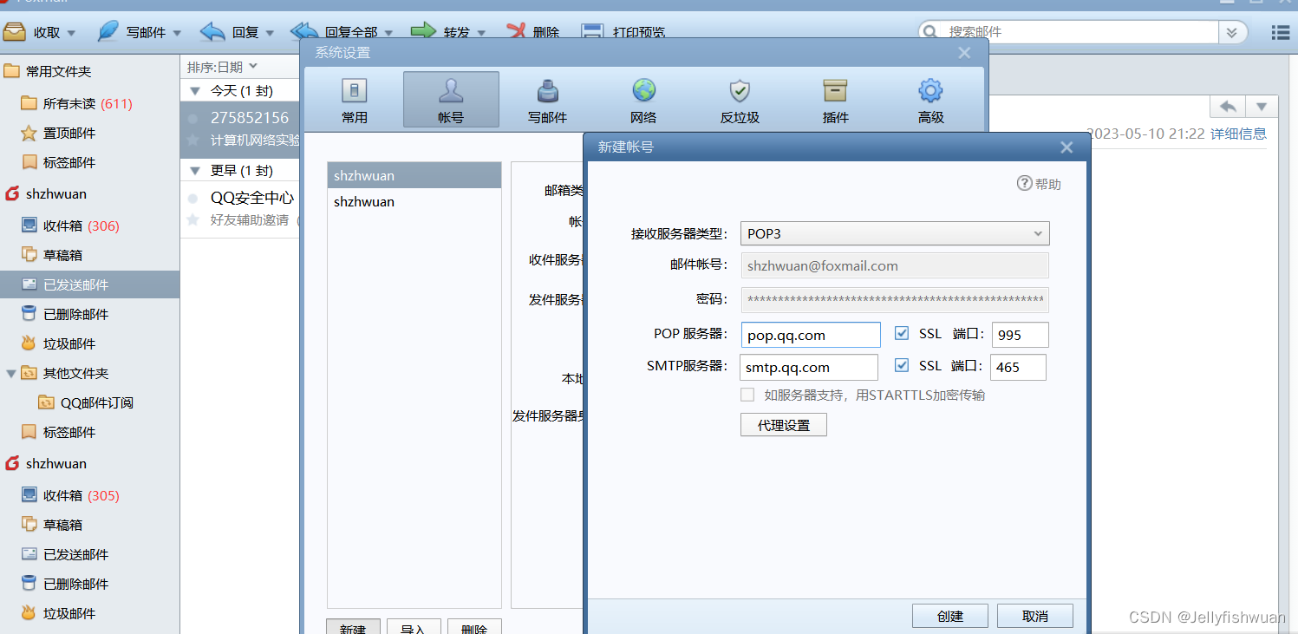Expand the 回复 dropdown arrow
The width and height of the screenshot is (1298, 634).
tap(270, 33)
